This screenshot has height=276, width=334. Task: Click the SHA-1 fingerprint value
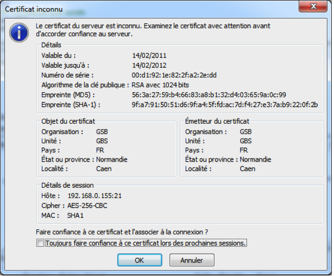(224, 104)
